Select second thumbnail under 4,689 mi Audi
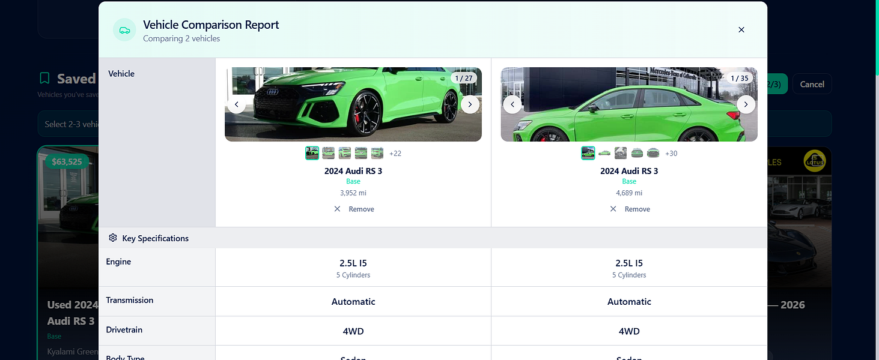 [604, 153]
